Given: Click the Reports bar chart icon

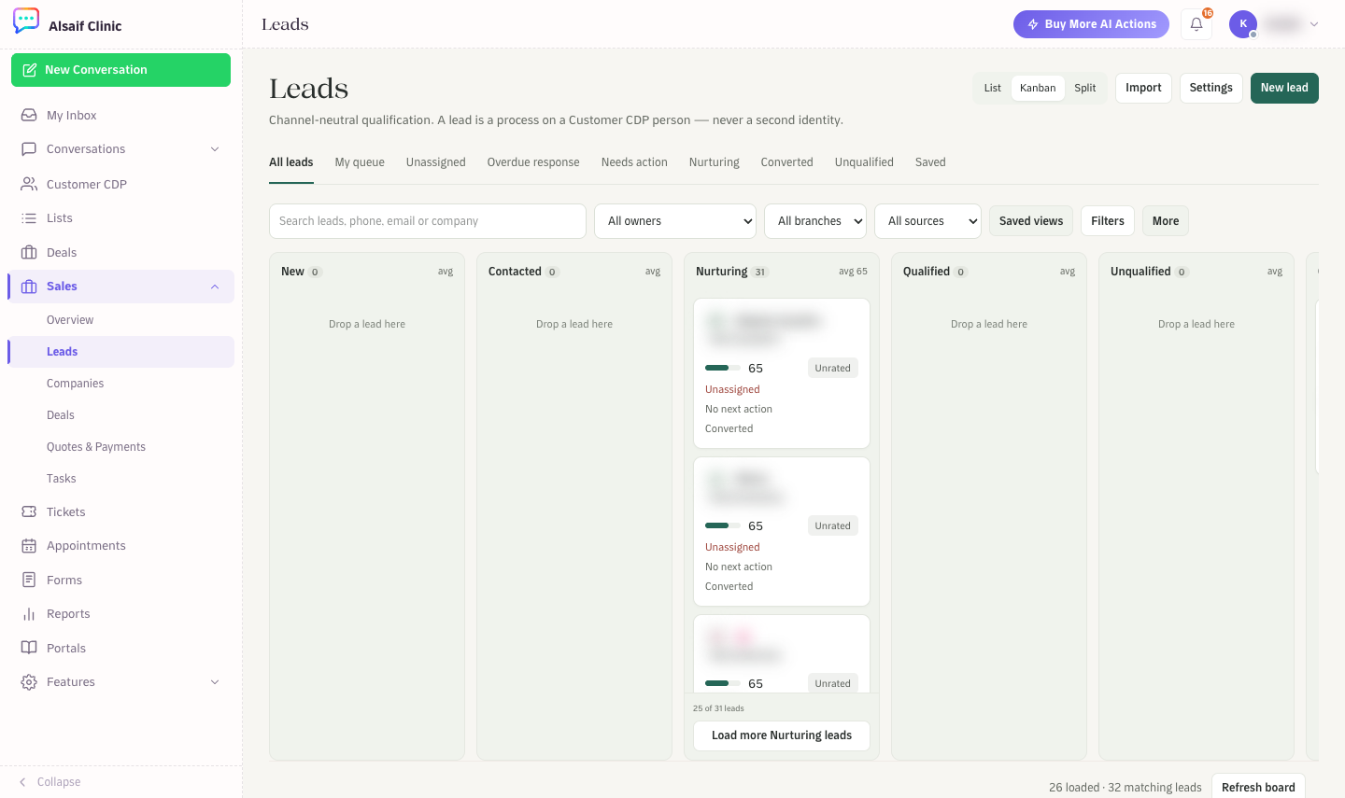Looking at the screenshot, I should [x=29, y=614].
